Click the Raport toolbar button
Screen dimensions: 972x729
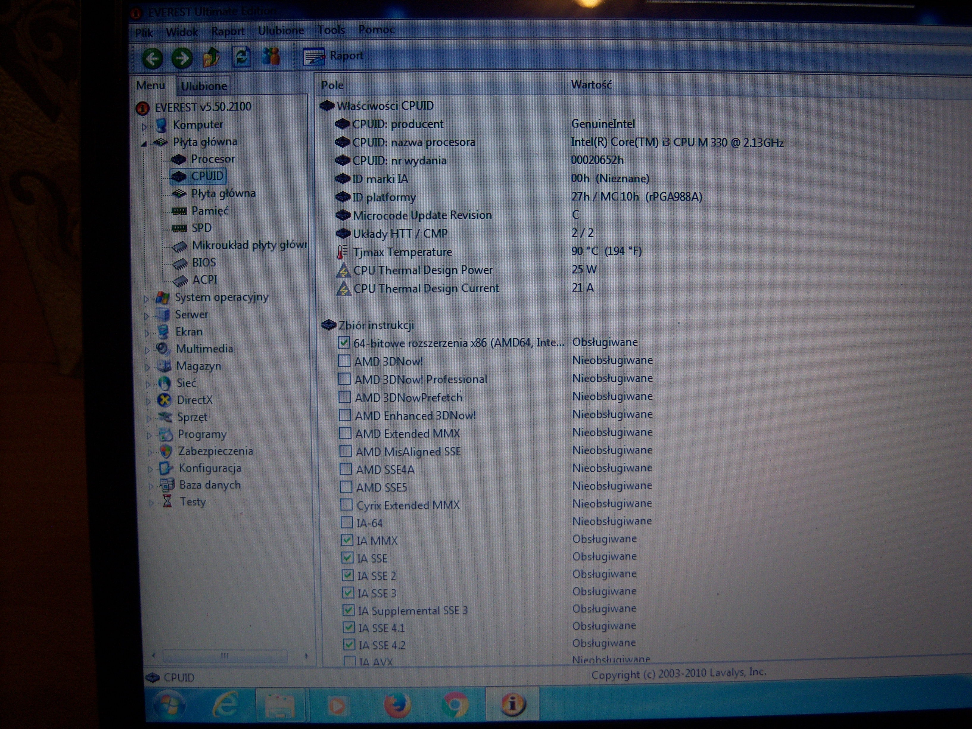pos(334,56)
